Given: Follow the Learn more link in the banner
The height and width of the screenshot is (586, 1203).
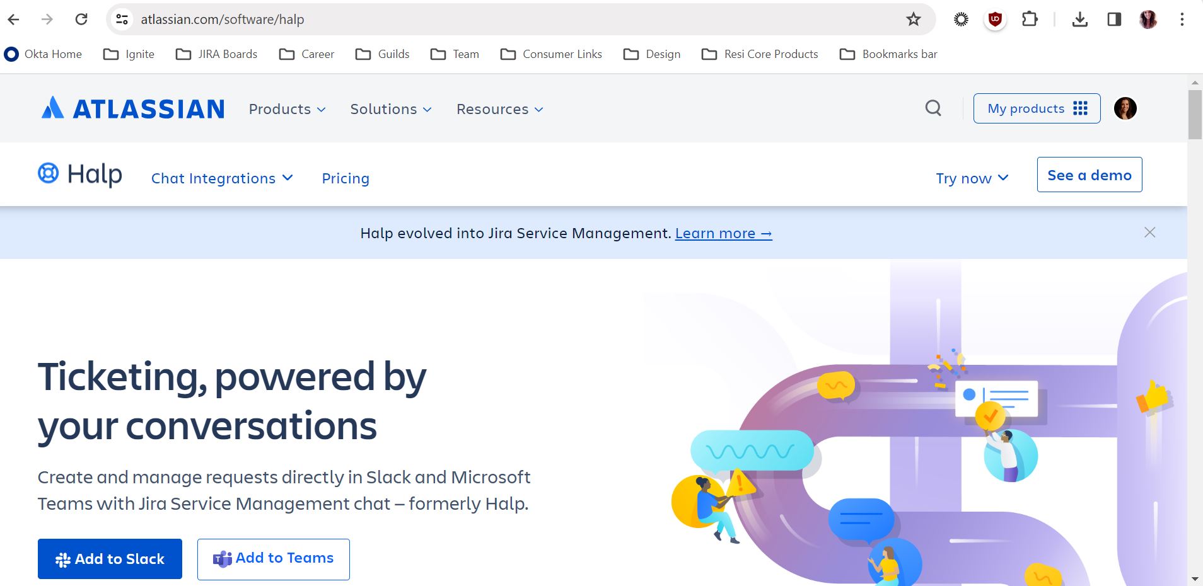Looking at the screenshot, I should pyautogui.click(x=723, y=233).
